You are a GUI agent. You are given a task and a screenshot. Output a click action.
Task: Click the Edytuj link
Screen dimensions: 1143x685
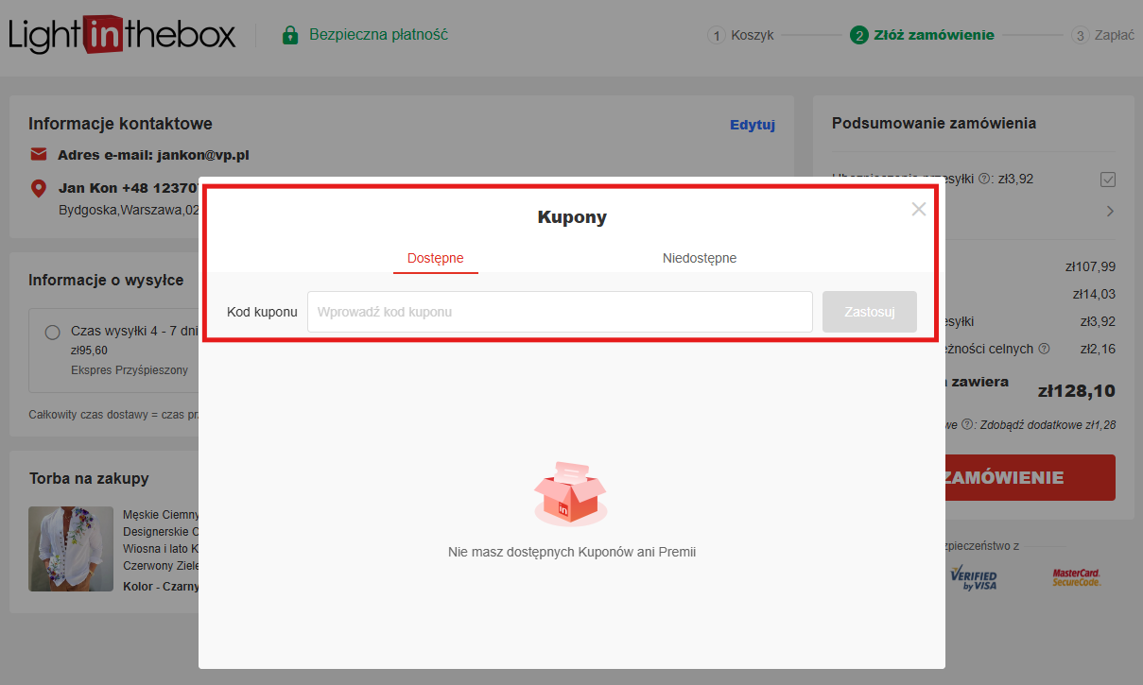752,125
